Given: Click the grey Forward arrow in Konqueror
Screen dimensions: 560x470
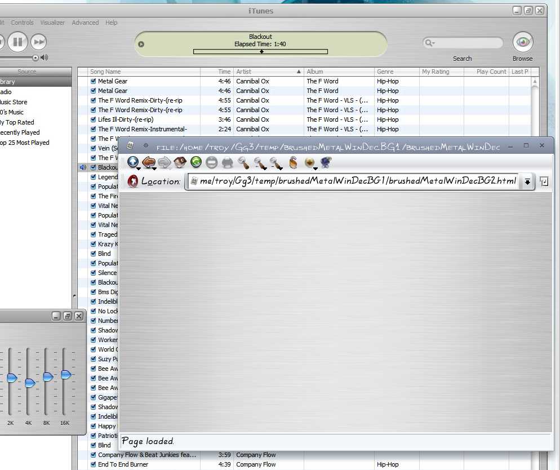Looking at the screenshot, I should (165, 162).
